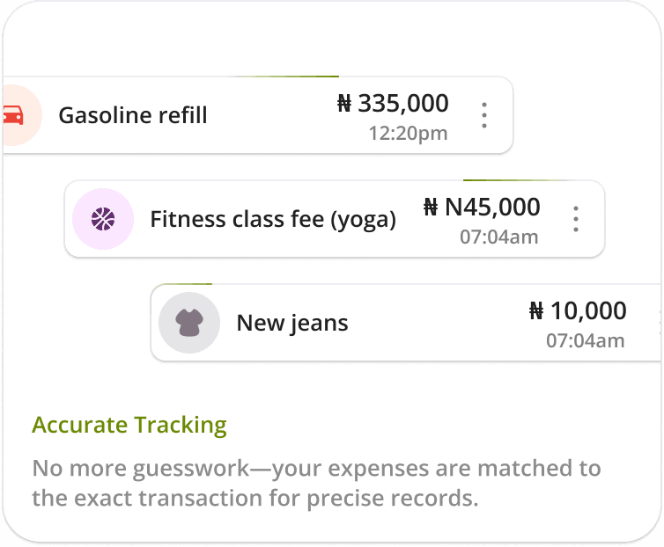664x547 pixels.
Task: Select the Fitness class fee (yoga) label
Action: click(x=273, y=220)
